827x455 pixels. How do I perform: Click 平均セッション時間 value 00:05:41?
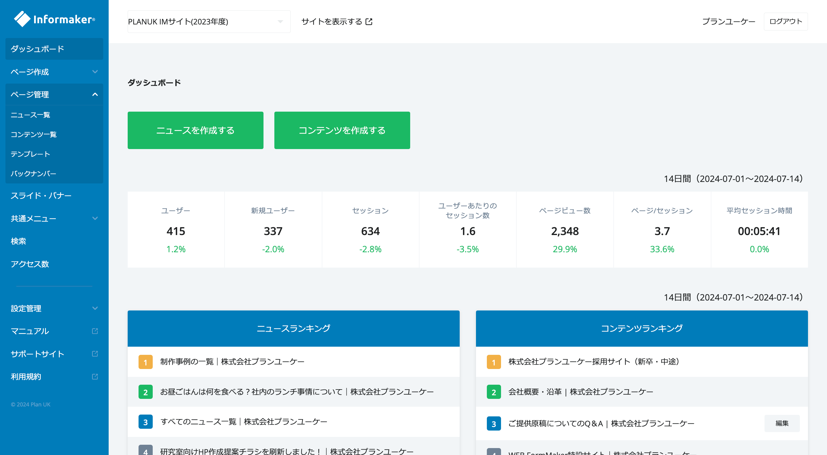[759, 231]
